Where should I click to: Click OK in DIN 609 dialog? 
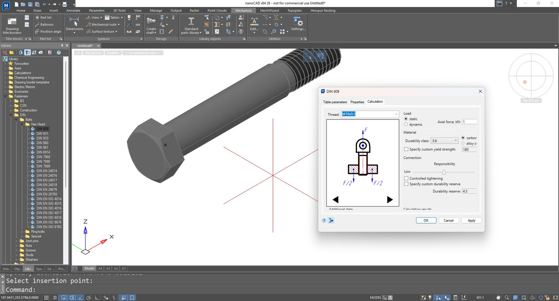tap(426, 220)
